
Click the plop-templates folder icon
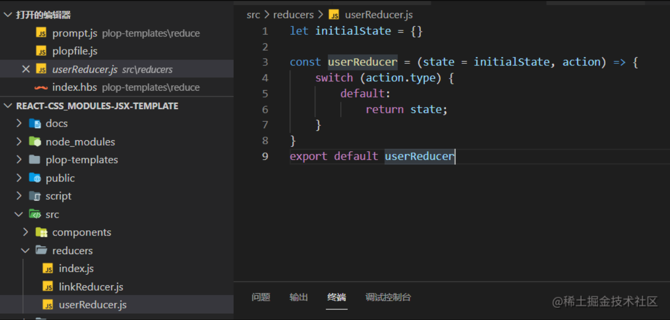[35, 159]
